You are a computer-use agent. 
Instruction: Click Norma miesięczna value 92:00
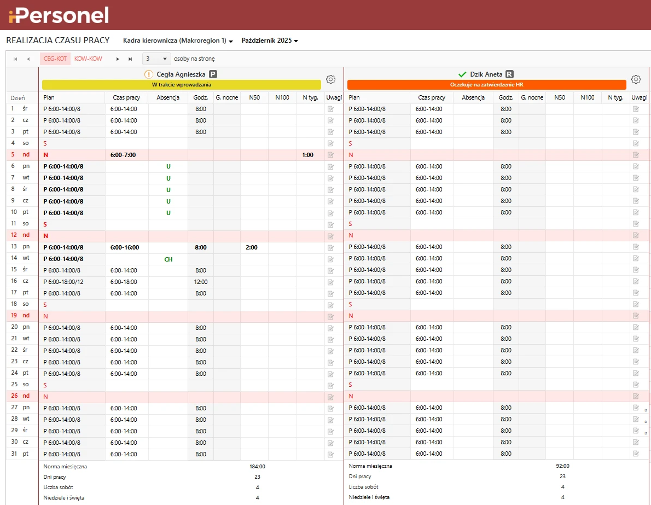point(562,466)
